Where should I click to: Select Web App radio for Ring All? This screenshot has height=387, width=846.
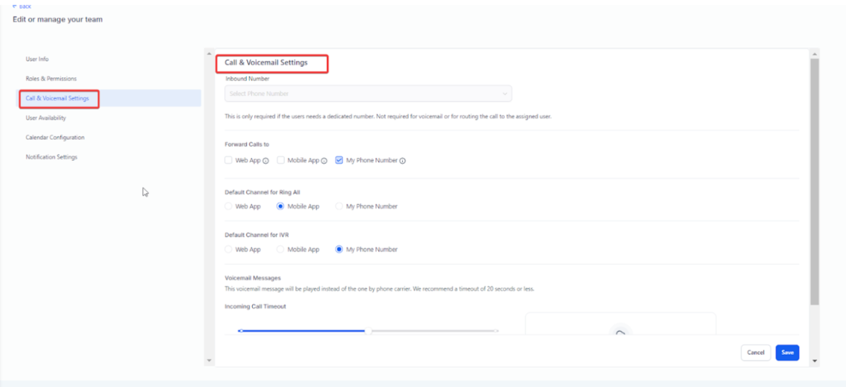point(228,206)
